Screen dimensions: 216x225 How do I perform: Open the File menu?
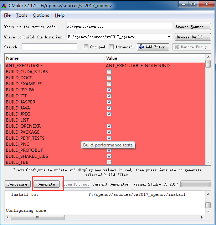7,15
